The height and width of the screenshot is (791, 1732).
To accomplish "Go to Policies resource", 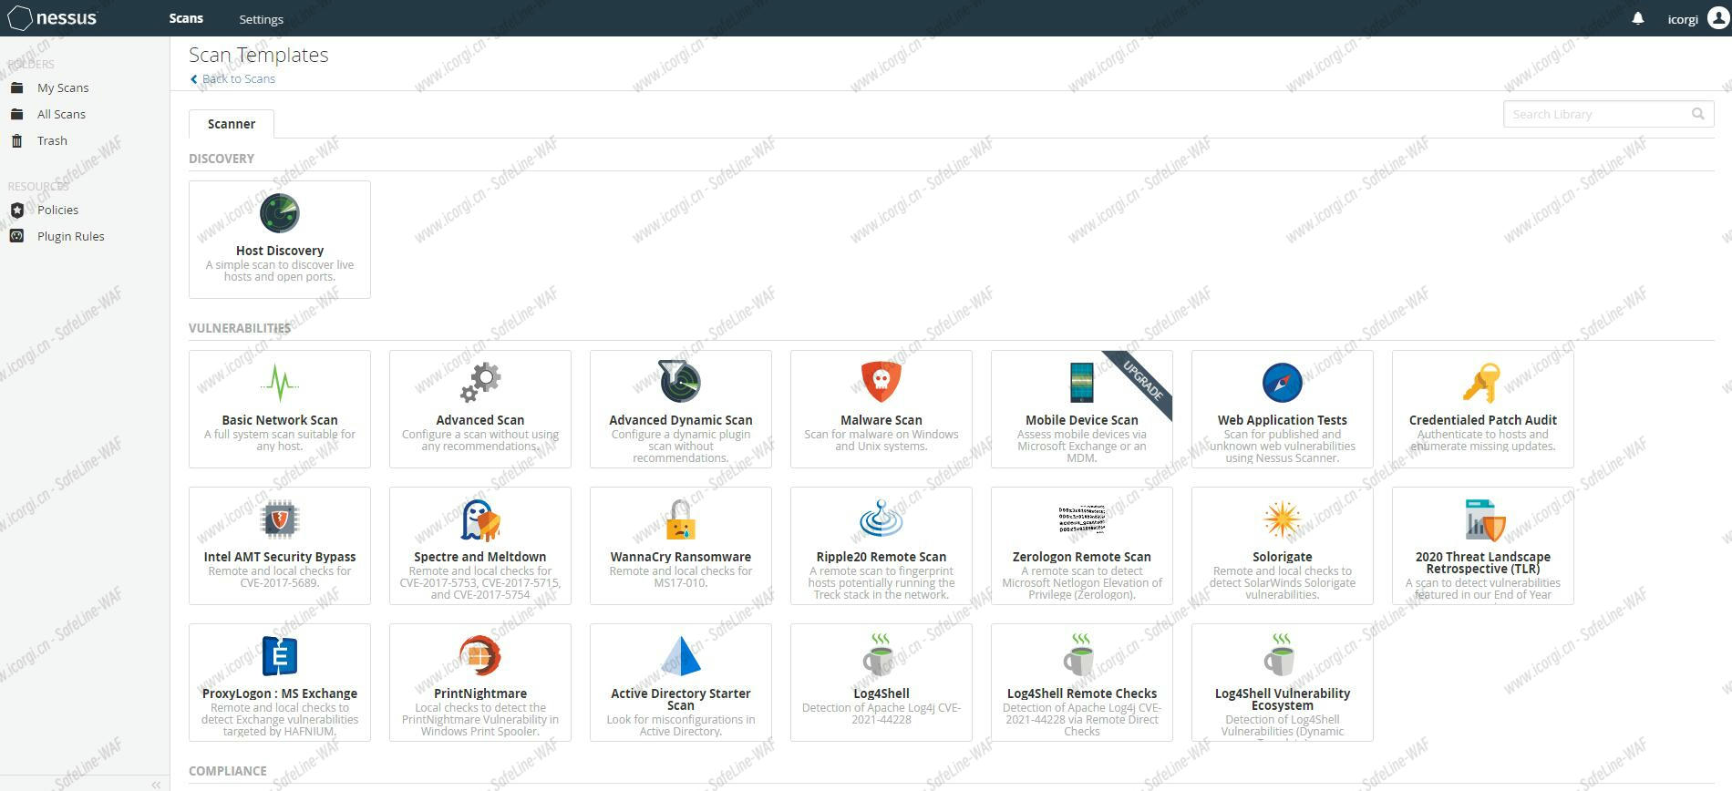I will 57,210.
